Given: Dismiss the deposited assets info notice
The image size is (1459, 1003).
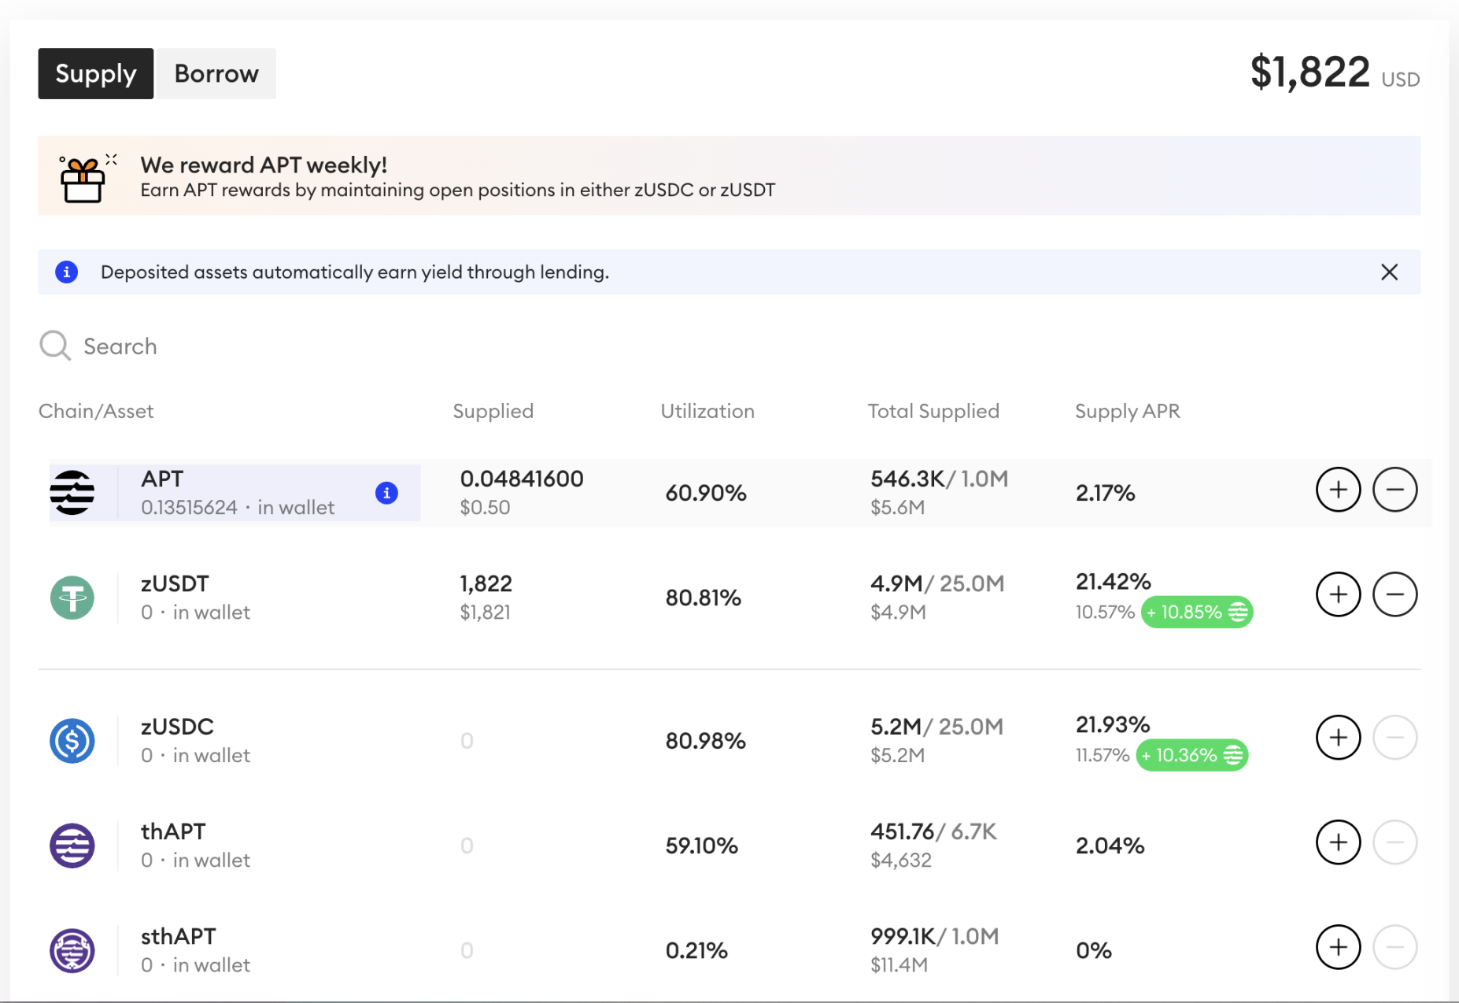Looking at the screenshot, I should coord(1389,272).
